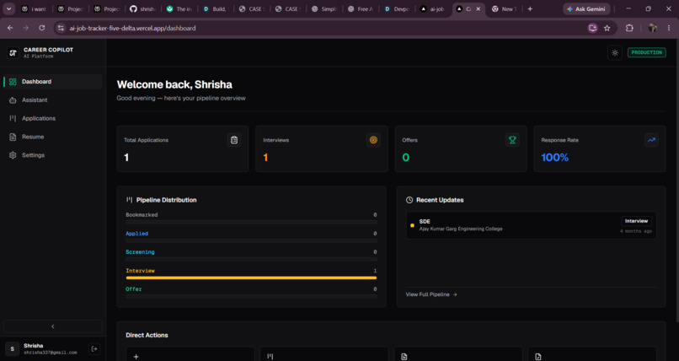Open the tab search dropdown arrow
The height and width of the screenshot is (361, 679).
point(8,8)
